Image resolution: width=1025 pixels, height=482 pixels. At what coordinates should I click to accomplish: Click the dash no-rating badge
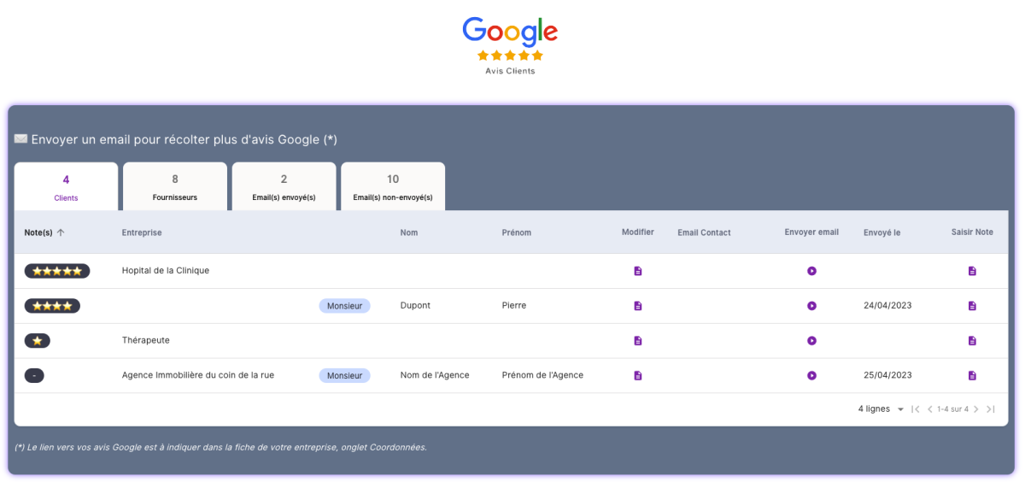34,375
